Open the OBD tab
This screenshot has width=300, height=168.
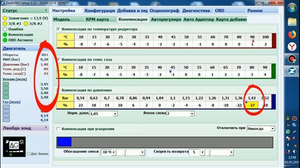[x=230, y=11]
